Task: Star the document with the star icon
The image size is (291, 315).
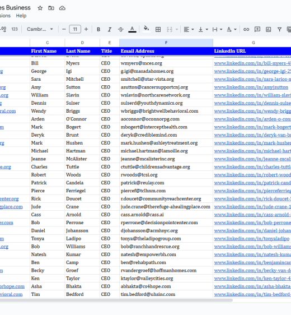Action: point(40,8)
